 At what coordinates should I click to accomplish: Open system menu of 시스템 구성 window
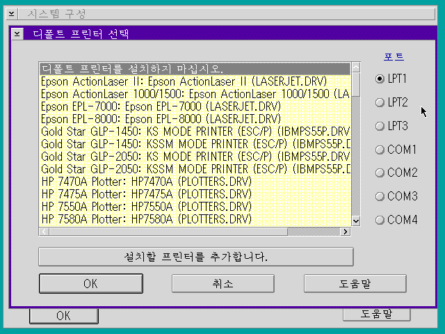coord(12,14)
